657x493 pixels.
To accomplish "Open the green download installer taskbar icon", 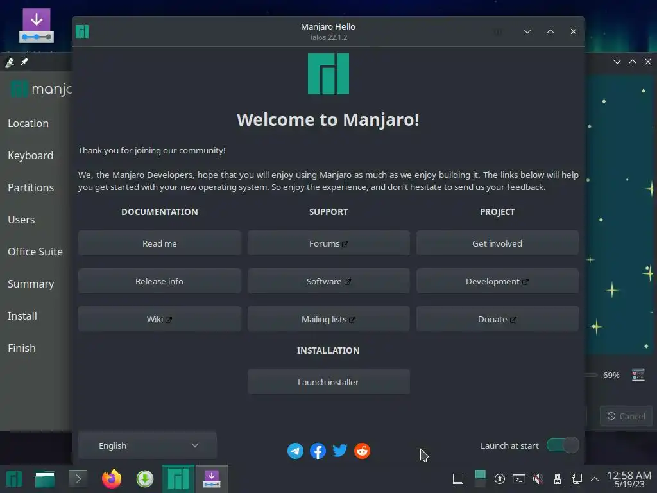I will click(145, 479).
